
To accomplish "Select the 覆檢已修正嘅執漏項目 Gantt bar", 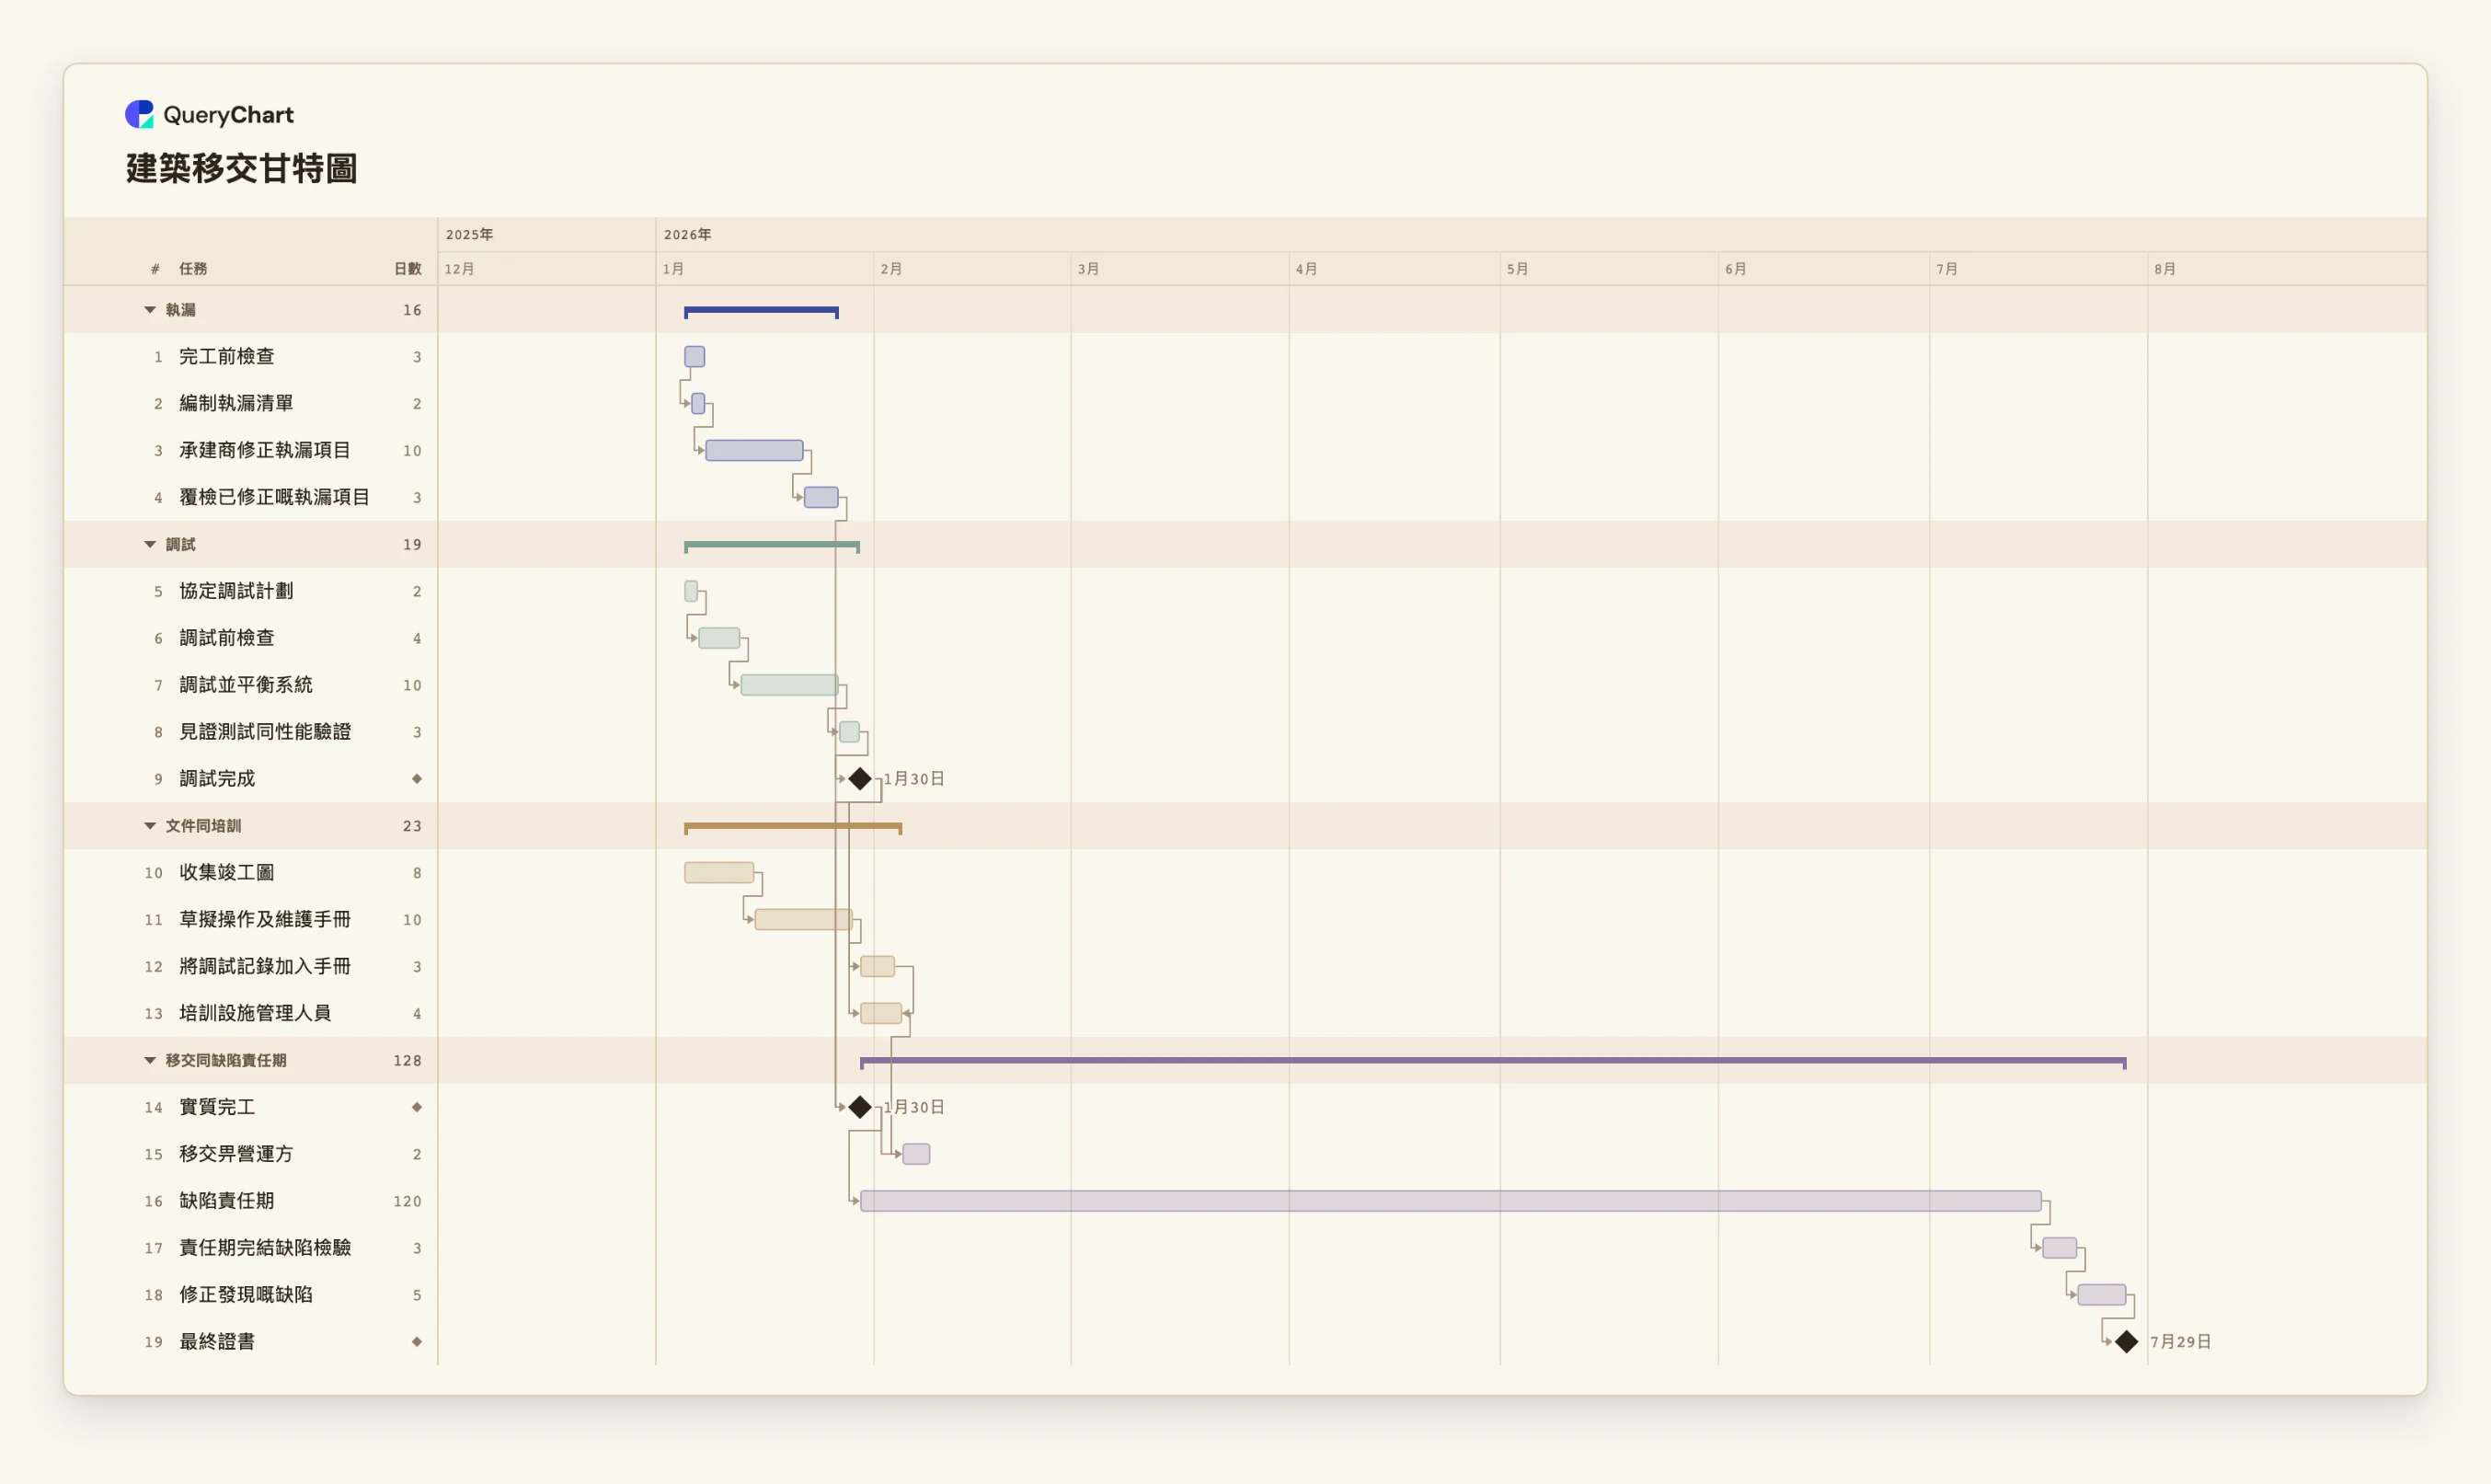I will [x=821, y=498].
